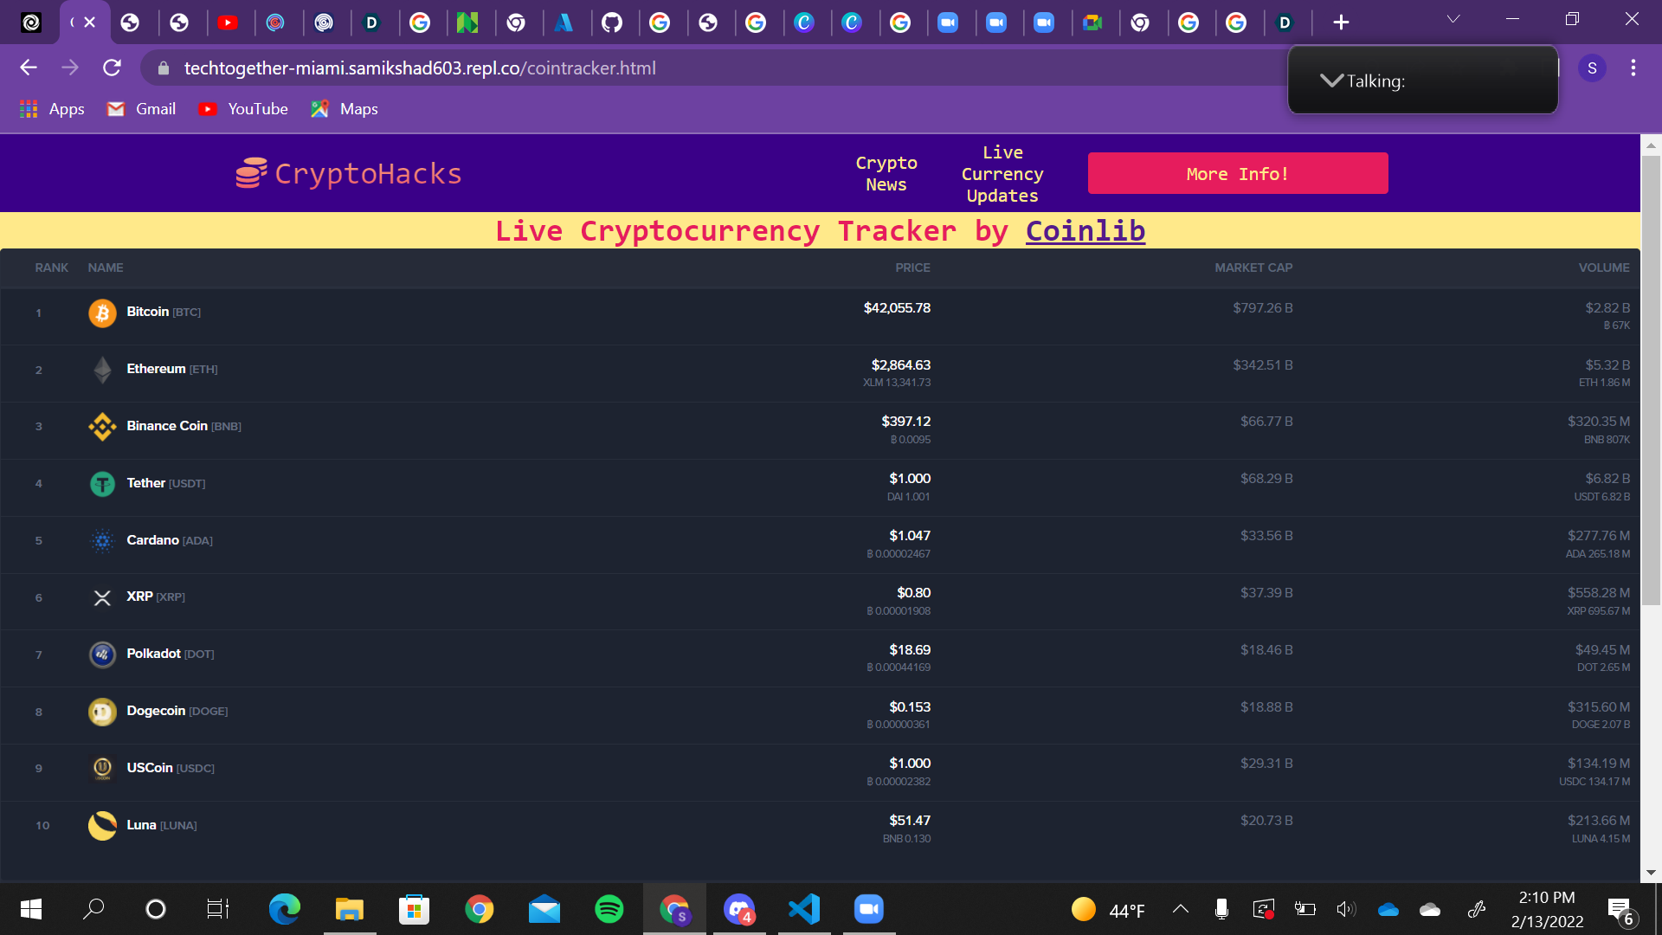Open Live Currency Updates nav item
This screenshot has height=935, width=1662.
click(1002, 173)
